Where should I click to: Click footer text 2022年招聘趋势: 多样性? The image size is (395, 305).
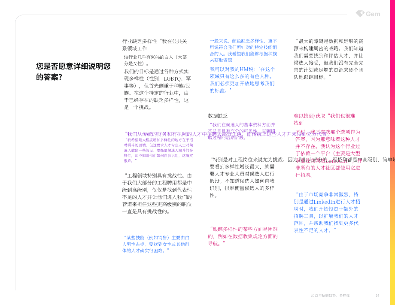pyautogui.click(x=330, y=296)
